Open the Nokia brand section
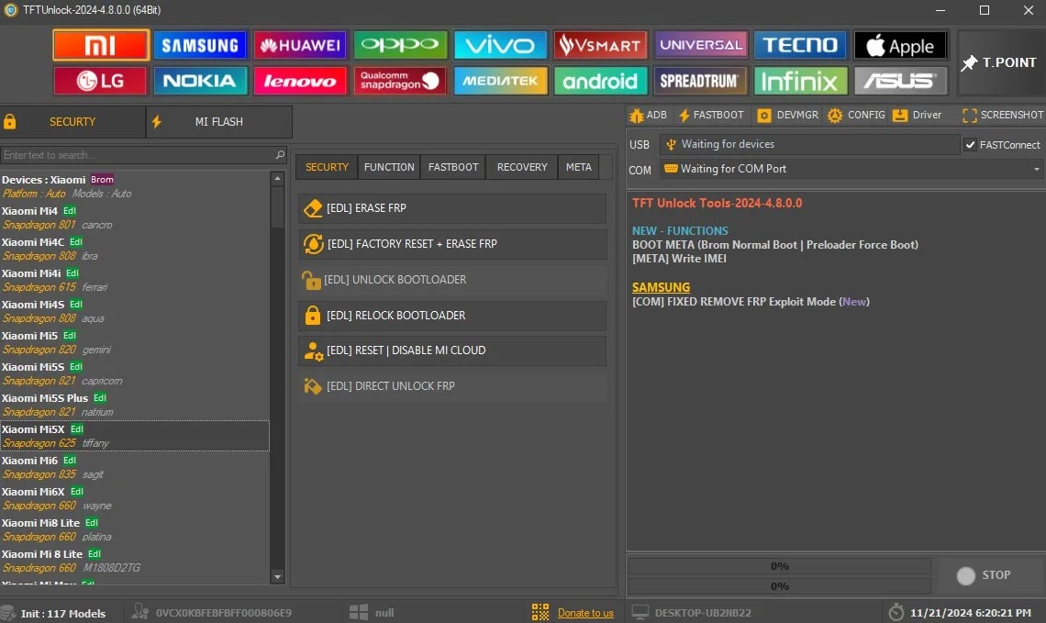1046x623 pixels. pos(200,81)
